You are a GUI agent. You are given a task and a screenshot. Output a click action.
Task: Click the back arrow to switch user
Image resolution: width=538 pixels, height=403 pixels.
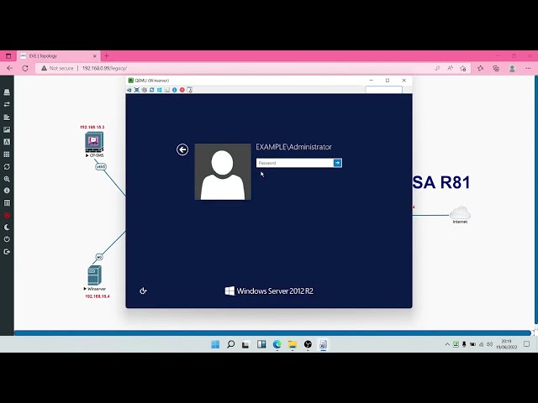182,149
